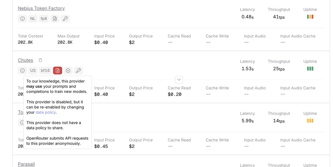
Task: Click the US region badge for Chutes
Action: coord(33,71)
